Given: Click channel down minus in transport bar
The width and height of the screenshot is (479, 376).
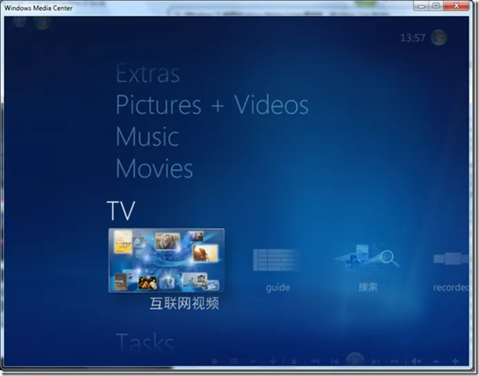Looking at the screenshot, I should [x=253, y=361].
